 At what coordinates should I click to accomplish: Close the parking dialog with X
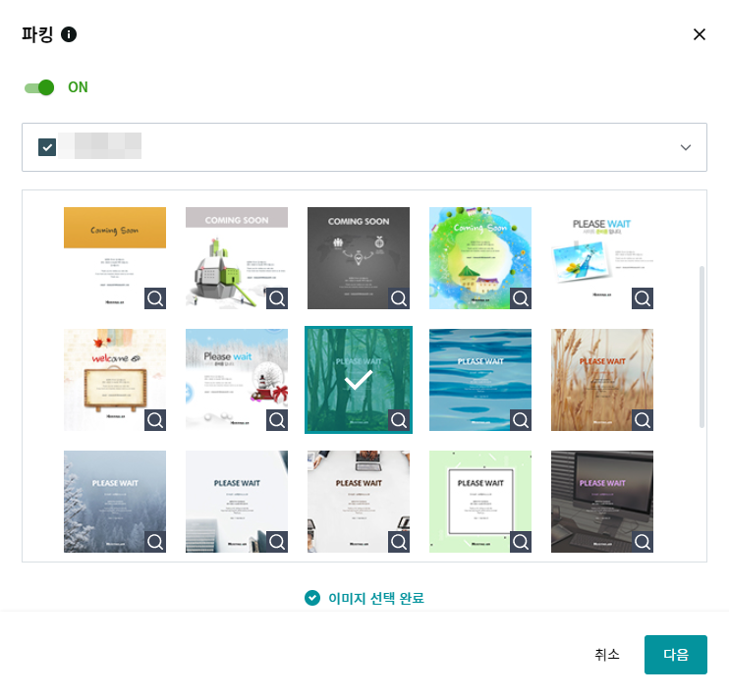point(700,34)
